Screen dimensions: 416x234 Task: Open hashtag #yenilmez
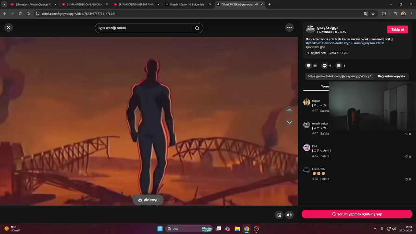coord(313,43)
